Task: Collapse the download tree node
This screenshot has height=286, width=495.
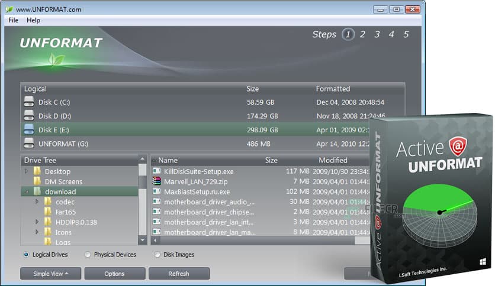Action: pos(27,191)
